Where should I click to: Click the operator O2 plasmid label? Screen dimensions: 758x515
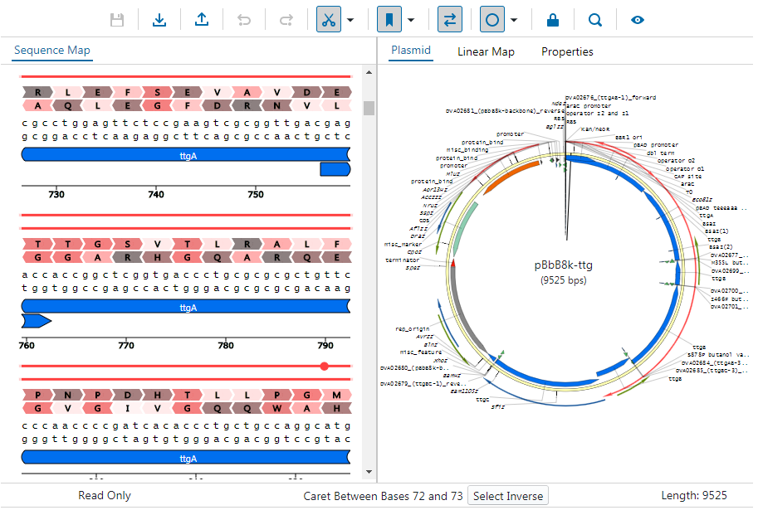(676, 161)
